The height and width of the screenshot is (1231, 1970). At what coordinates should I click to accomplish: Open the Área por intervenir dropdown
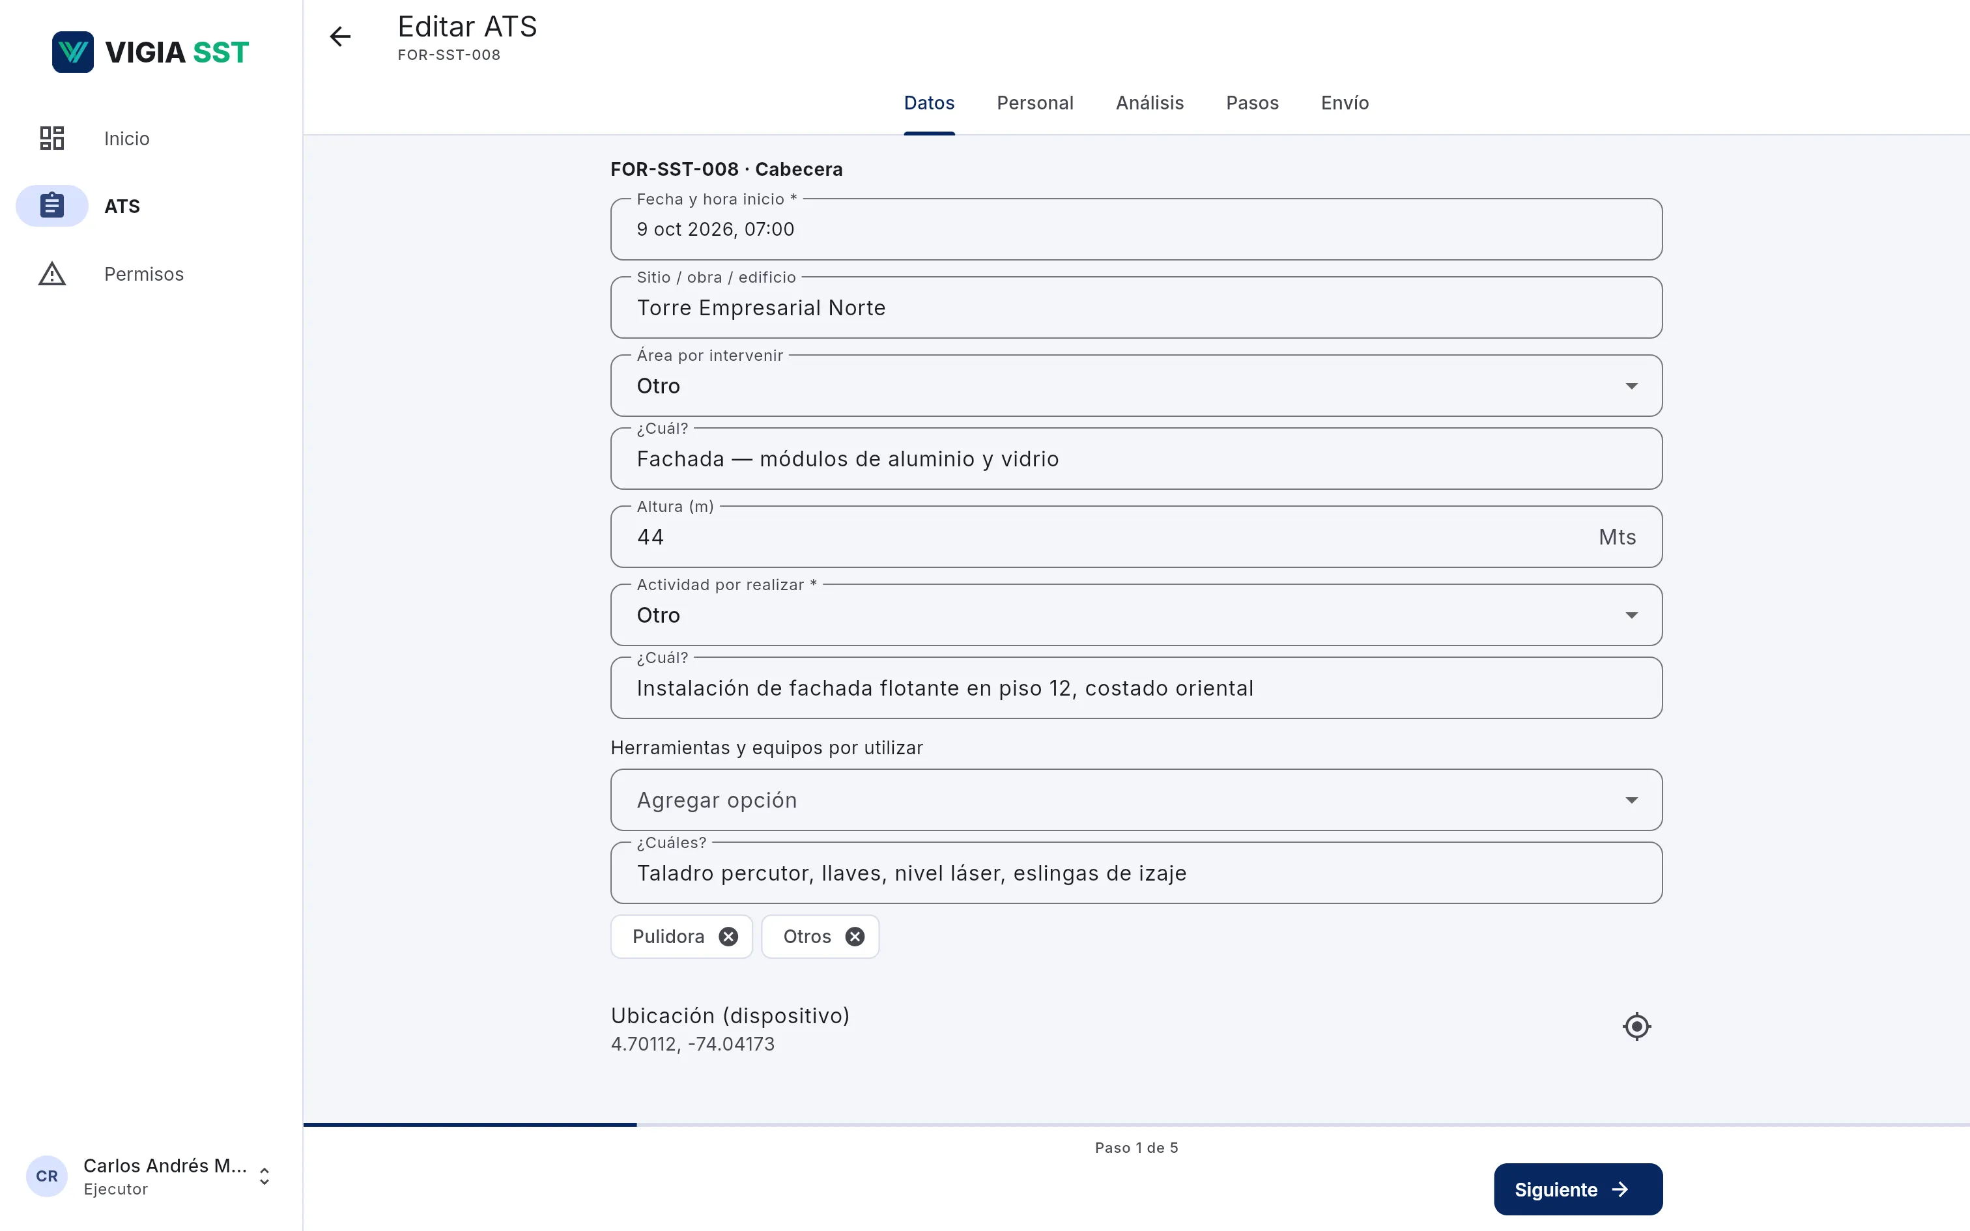coord(1135,386)
